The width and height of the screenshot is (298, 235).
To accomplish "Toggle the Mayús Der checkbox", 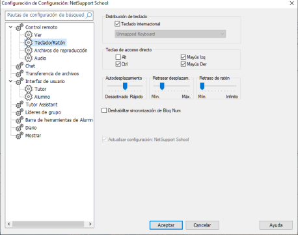I will click(183, 64).
